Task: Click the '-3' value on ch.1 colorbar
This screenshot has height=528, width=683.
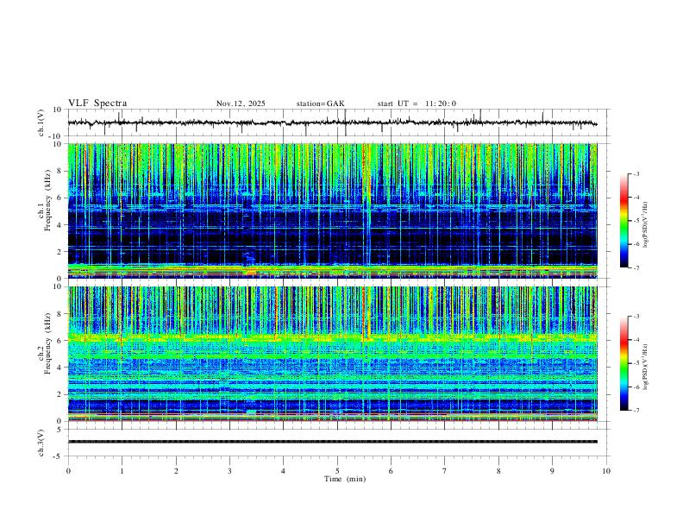Action: 636,173
